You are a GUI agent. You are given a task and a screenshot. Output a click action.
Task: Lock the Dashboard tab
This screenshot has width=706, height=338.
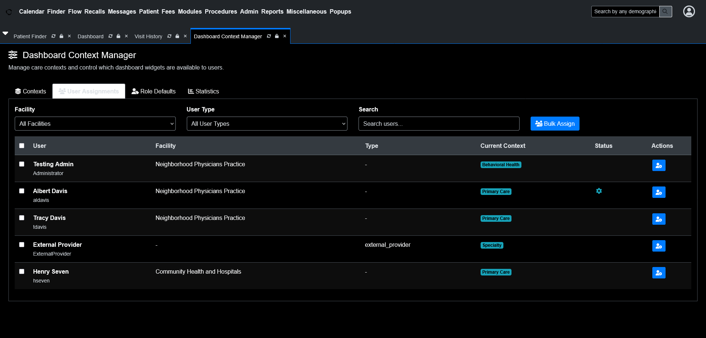(118, 36)
